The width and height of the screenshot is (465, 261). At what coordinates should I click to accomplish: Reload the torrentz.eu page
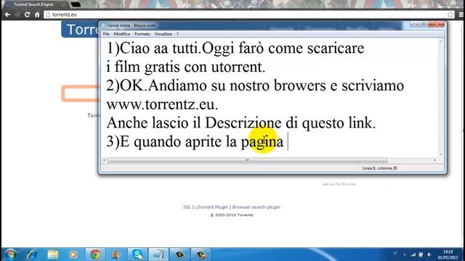coord(27,14)
